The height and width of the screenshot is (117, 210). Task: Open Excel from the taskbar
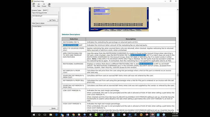pyautogui.click(x=102, y=115)
